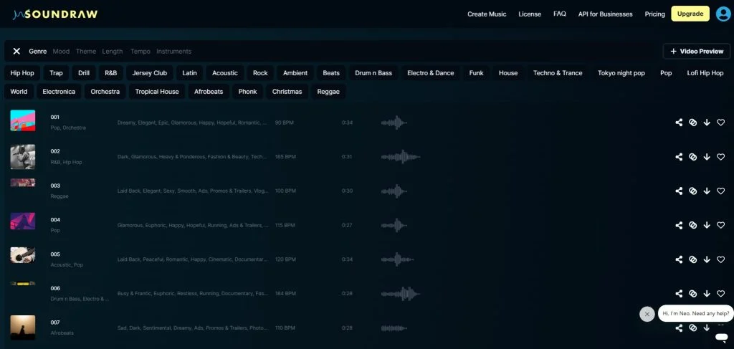Seek in track 006 waveform
Screen dimensions: 734x349
click(401, 293)
